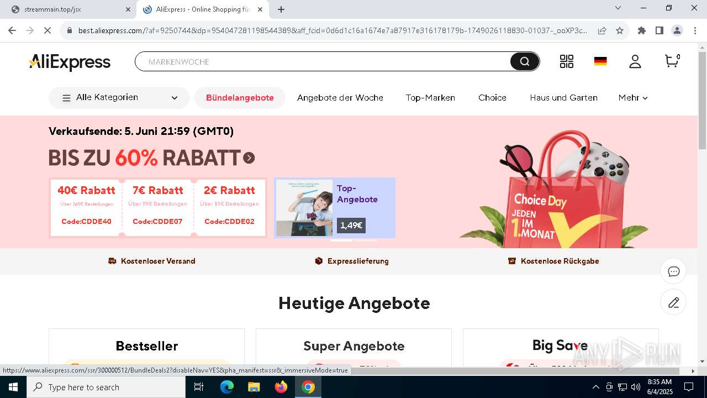Open Chrome profile avatar
This screenshot has width=707, height=398.
tap(677, 30)
